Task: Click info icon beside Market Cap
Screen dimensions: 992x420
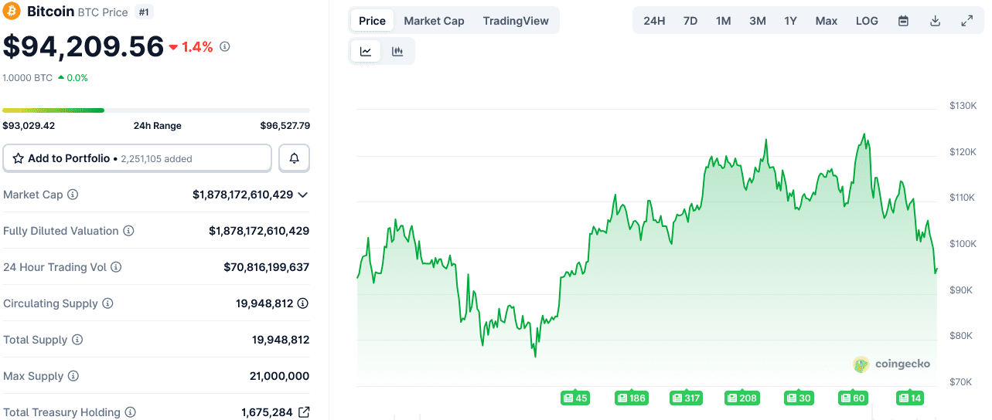Action: (73, 195)
